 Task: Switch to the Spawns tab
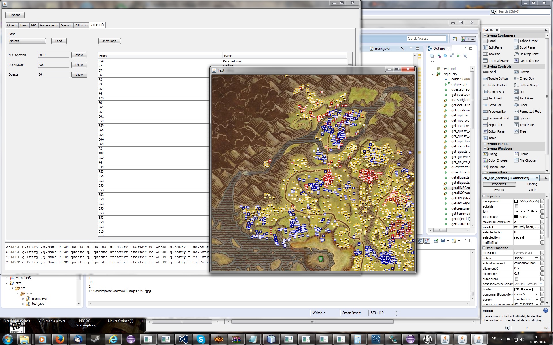pos(66,25)
